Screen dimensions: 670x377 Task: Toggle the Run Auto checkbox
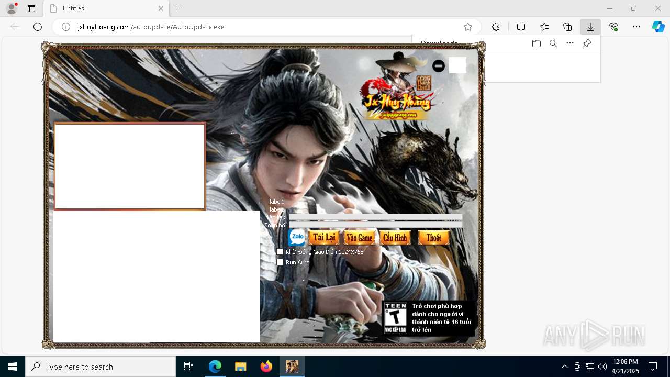(280, 262)
